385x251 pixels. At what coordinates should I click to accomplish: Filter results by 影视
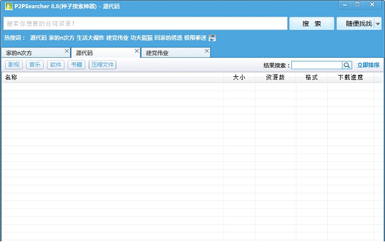click(x=14, y=65)
